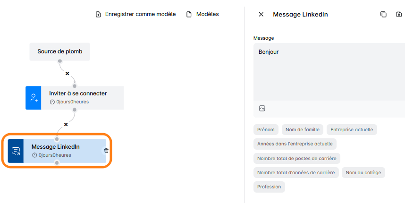Close the Message LinkedIn panel
Image resolution: width=405 pixels, height=203 pixels.
[261, 15]
